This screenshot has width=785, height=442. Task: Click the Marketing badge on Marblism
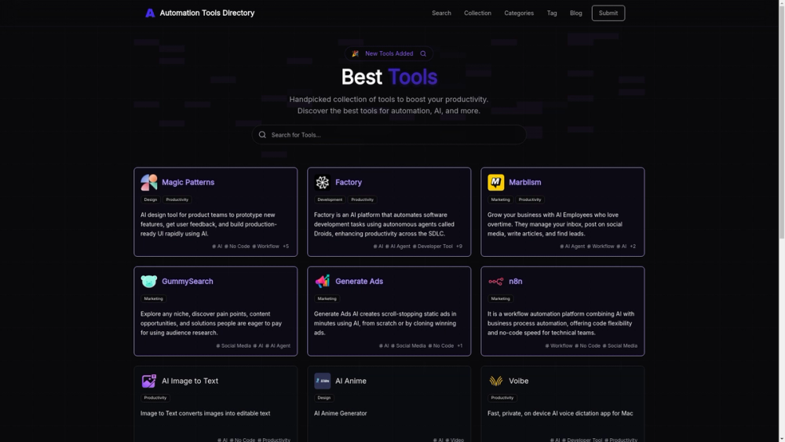(500, 199)
